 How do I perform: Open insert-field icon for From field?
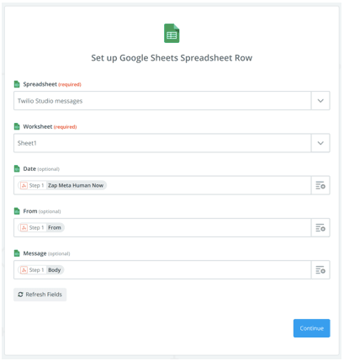point(320,228)
